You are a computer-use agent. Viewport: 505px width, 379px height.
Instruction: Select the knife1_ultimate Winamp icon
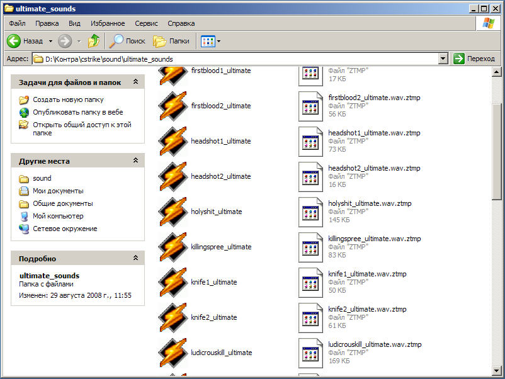tap(173, 283)
